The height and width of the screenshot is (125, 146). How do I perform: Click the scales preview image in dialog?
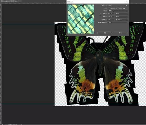tap(81, 19)
